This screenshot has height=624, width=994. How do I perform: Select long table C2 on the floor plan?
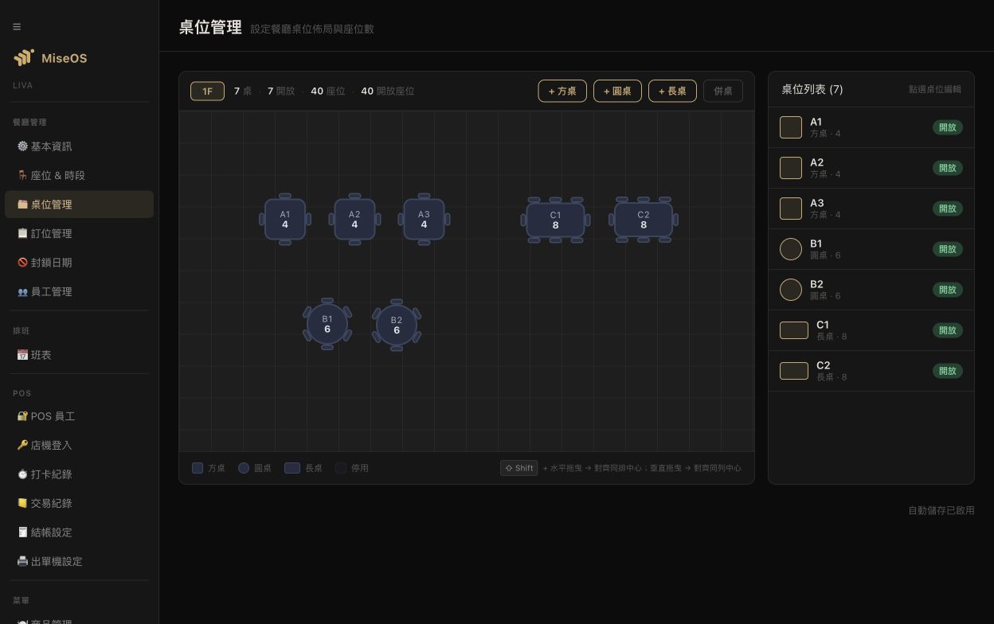click(x=644, y=220)
